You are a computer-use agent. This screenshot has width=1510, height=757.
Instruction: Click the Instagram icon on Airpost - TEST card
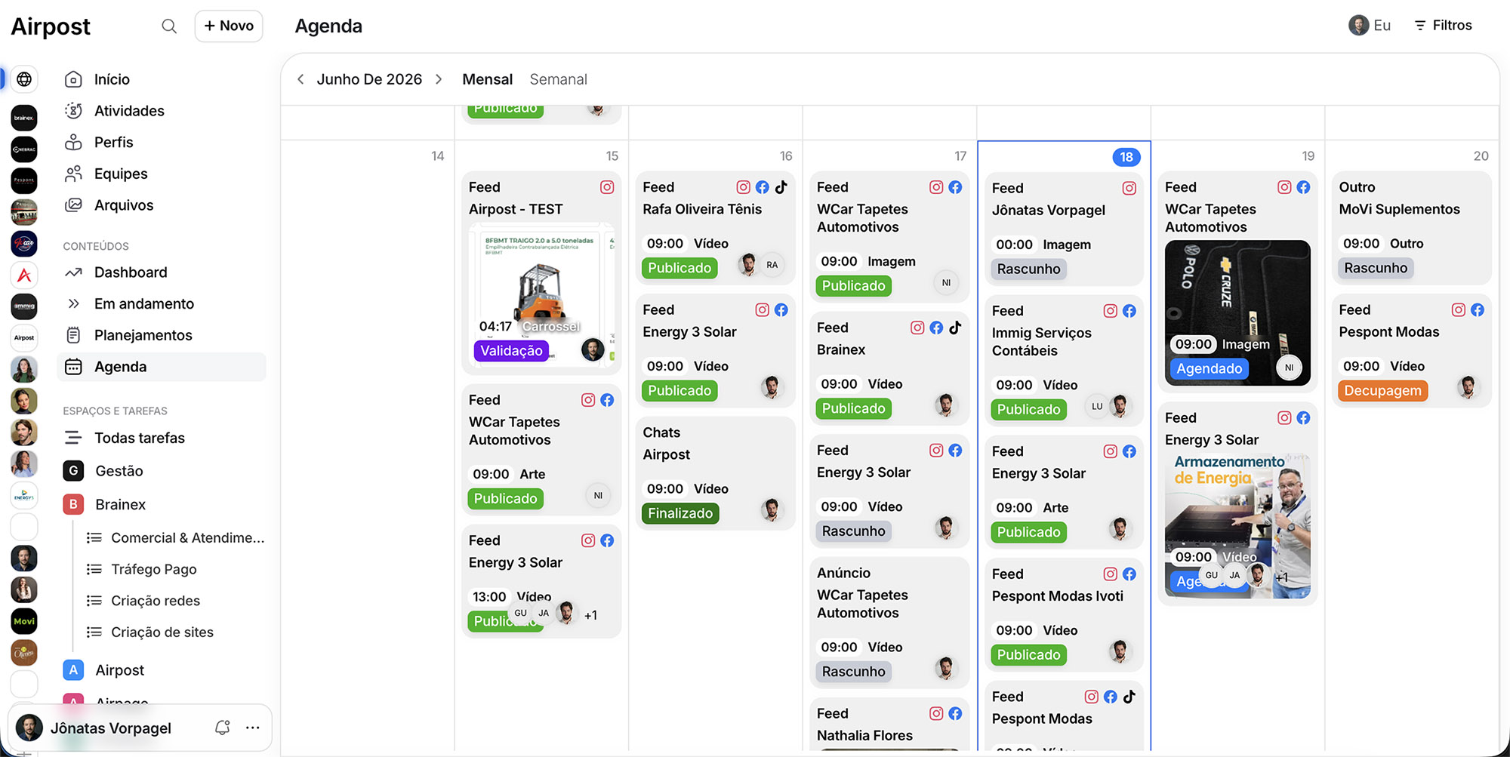607,187
